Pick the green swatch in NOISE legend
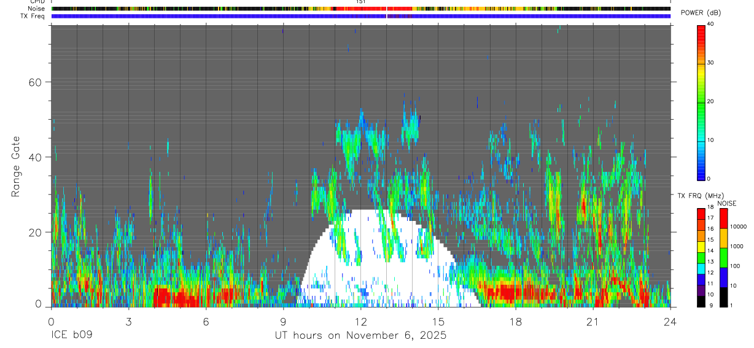 723,258
